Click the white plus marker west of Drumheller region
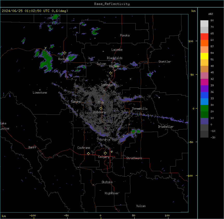Screen dimensions: 224x219 (159, 98)
